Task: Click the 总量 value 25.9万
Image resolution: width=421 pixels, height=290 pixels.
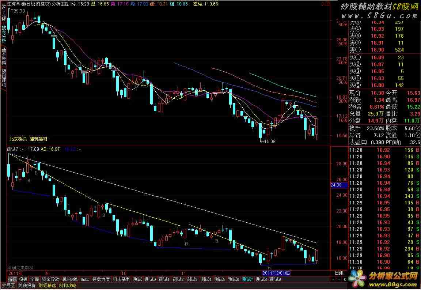Action: pos(376,114)
